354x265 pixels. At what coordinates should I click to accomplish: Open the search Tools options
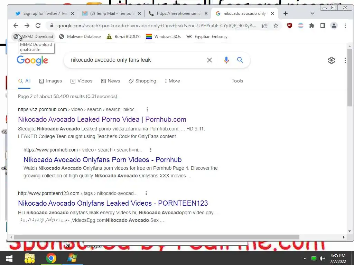tap(237, 81)
